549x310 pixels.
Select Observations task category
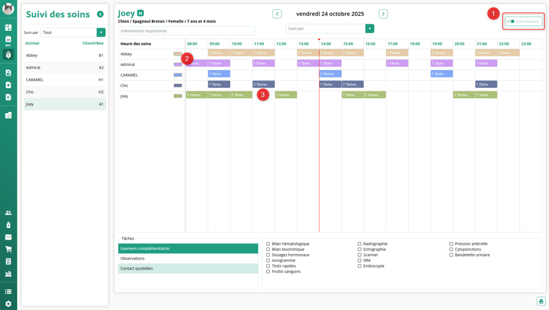tap(188, 258)
